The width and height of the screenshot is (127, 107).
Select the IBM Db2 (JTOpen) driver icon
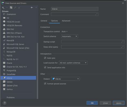[4, 33]
